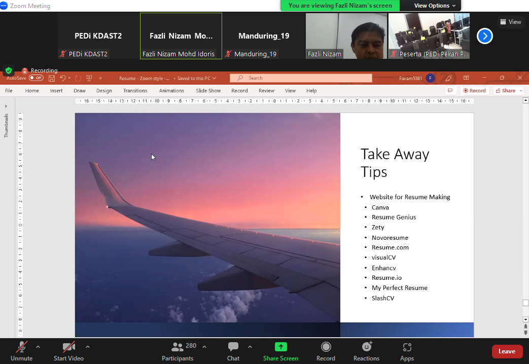Start recording with the Zoom Record icon
Screen dimensions: 529x364
pyautogui.click(x=326, y=347)
